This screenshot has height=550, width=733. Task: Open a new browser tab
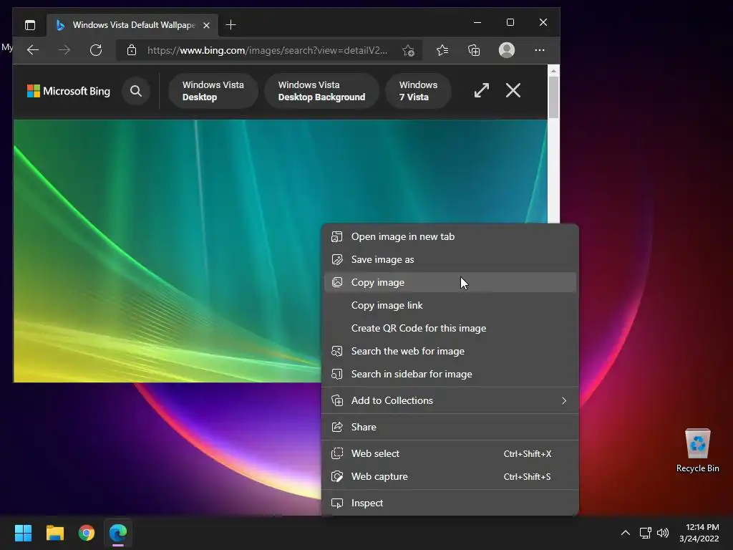230,25
